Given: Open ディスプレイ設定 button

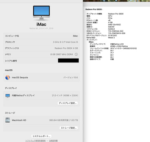Looking at the screenshot, I should [x=68, y=103].
